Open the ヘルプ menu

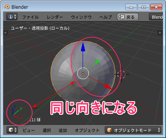[105, 17]
